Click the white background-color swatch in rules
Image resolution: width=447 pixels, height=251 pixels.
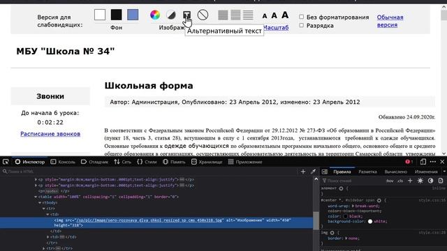[x=370, y=222]
